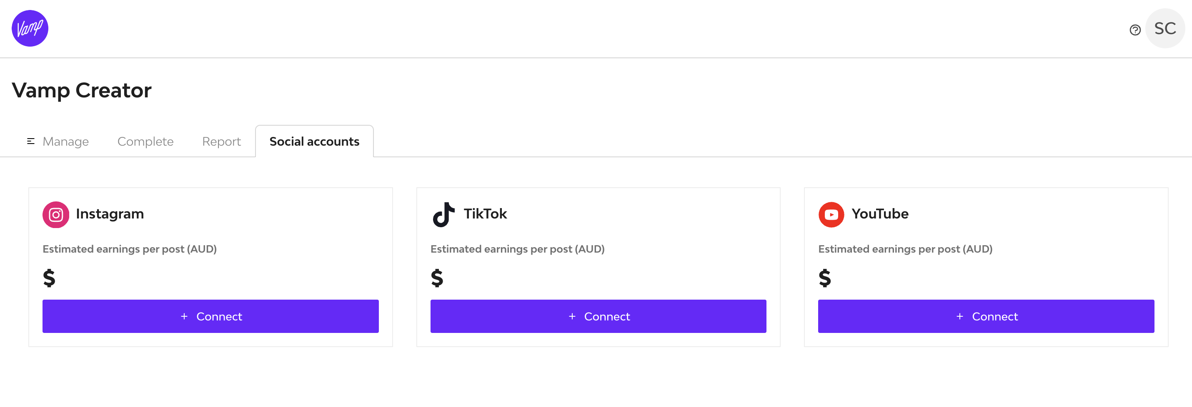Click the Vamp logo icon
Image resolution: width=1192 pixels, height=407 pixels.
click(30, 28)
